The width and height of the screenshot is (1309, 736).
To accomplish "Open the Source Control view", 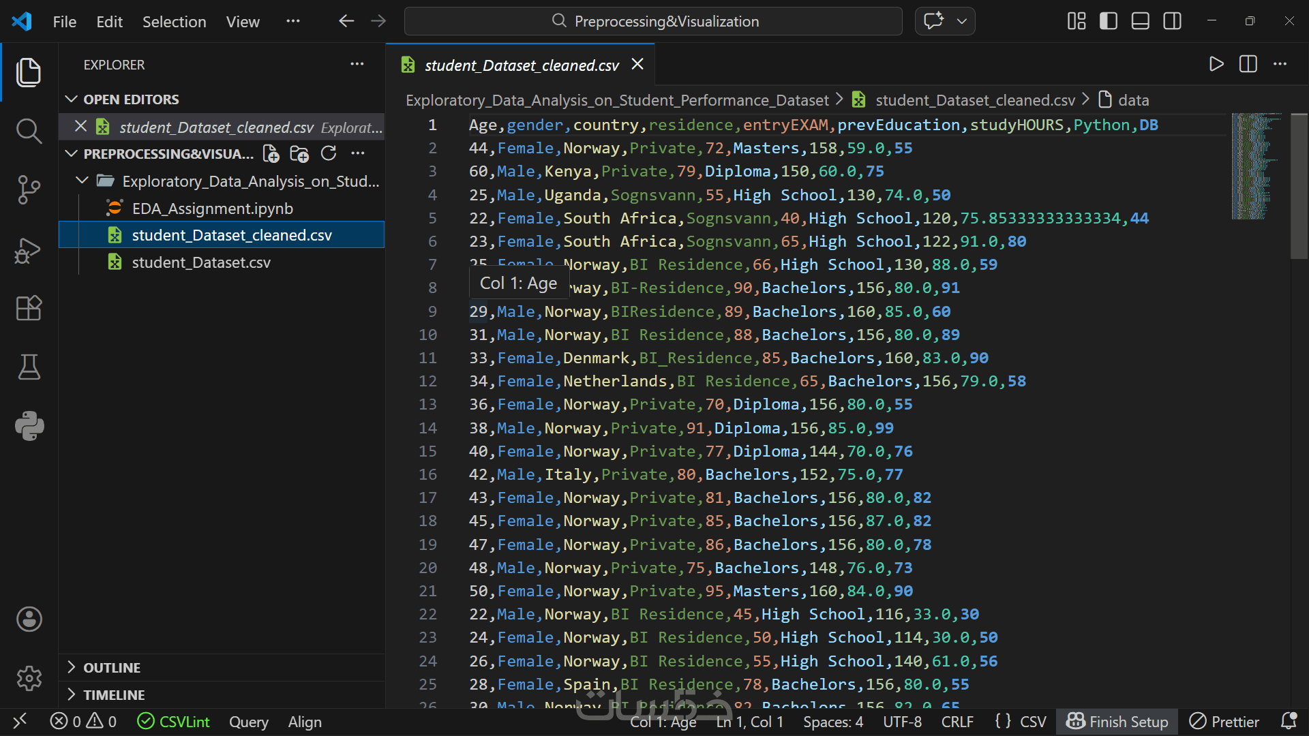I will [x=29, y=189].
